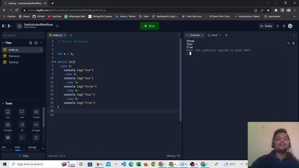Image resolution: width=299 pixels, height=168 pixels.
Task: Open the Packages tool
Action: pyautogui.click(x=8, y=126)
